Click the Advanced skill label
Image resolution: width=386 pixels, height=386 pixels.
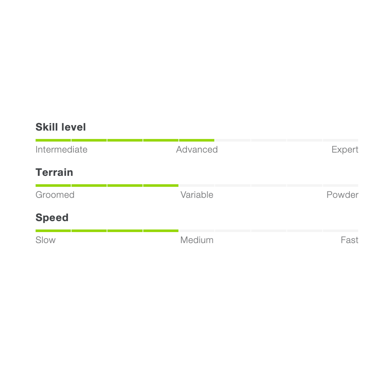pos(197,150)
